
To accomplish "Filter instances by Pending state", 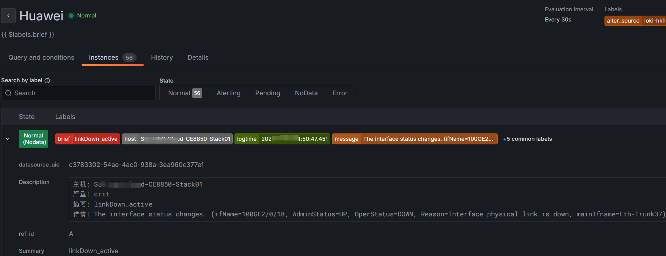I will coord(267,93).
